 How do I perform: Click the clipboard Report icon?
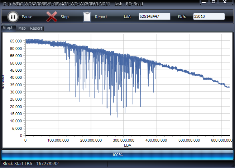tap(87, 17)
